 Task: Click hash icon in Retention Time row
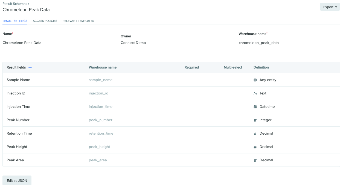coord(255,133)
